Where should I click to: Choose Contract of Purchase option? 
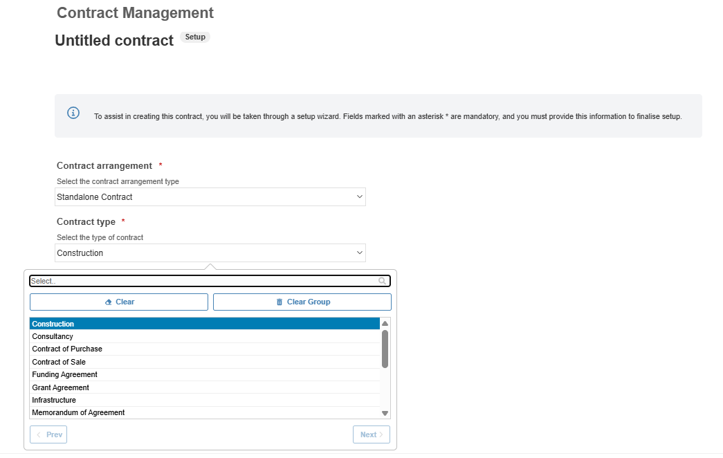(205, 349)
